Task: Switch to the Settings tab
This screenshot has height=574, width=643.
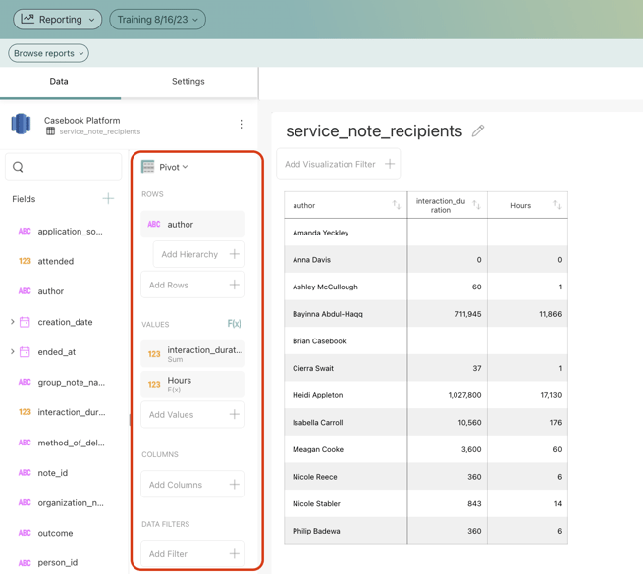Action: [x=188, y=82]
